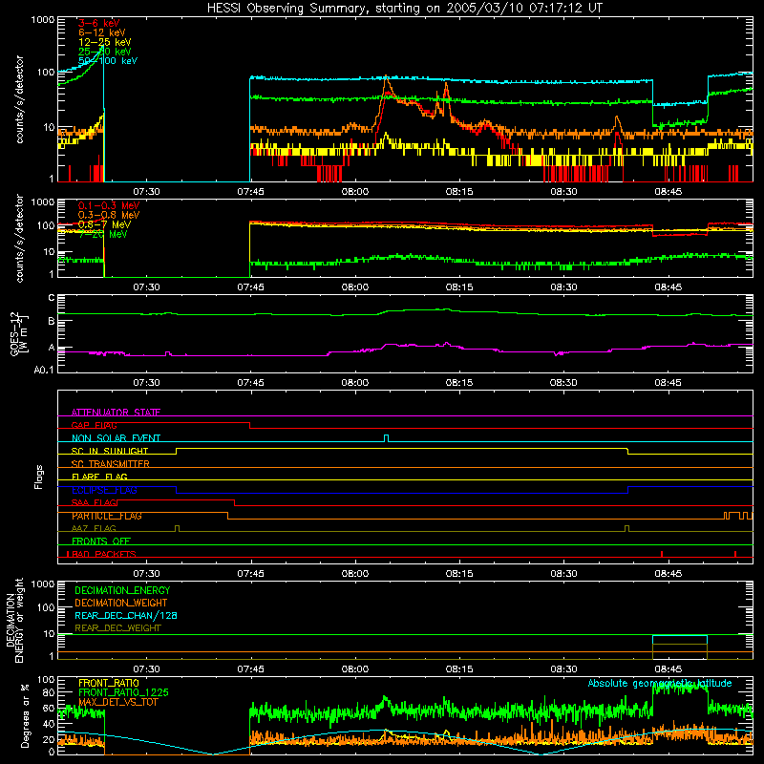This screenshot has width=764, height=764.
Task: Click the GOES-12 axis label
Action: click(x=19, y=334)
